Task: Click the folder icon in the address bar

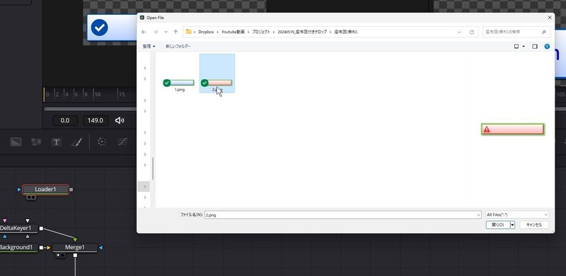Action: [188, 32]
